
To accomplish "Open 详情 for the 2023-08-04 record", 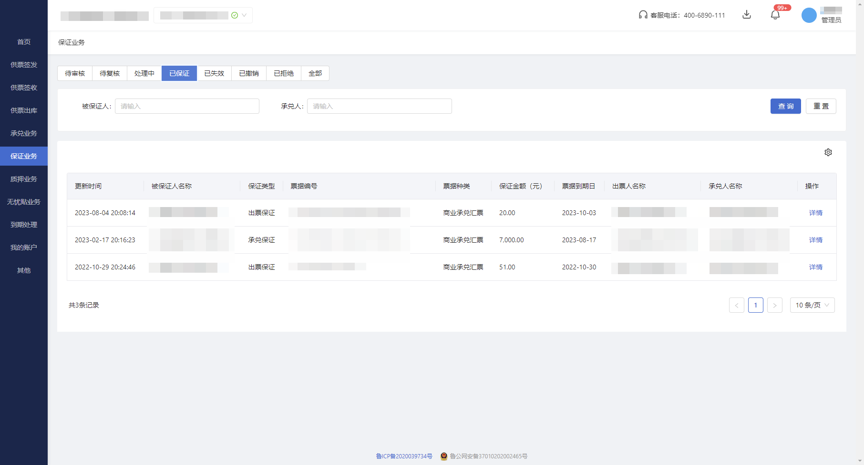I will [x=815, y=213].
